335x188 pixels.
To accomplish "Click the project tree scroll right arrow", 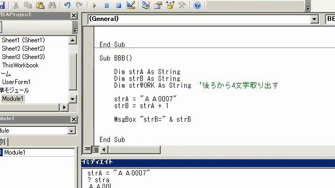I will point(64,108).
